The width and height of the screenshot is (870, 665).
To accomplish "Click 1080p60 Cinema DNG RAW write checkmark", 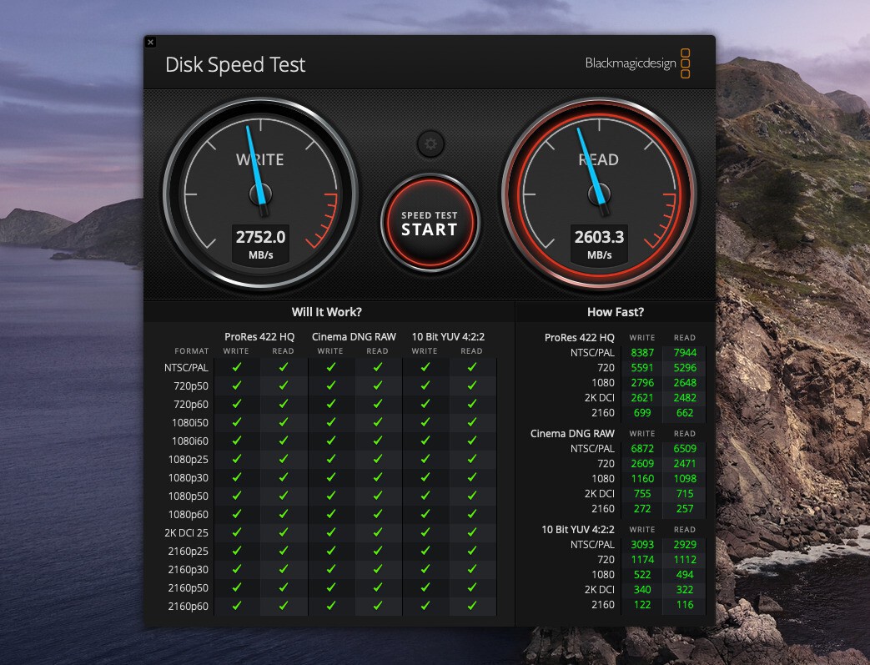I will (x=331, y=513).
